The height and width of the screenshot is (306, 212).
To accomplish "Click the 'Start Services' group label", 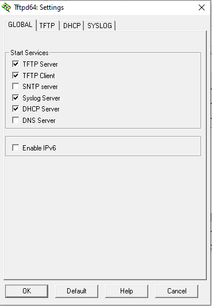I will click(29, 53).
